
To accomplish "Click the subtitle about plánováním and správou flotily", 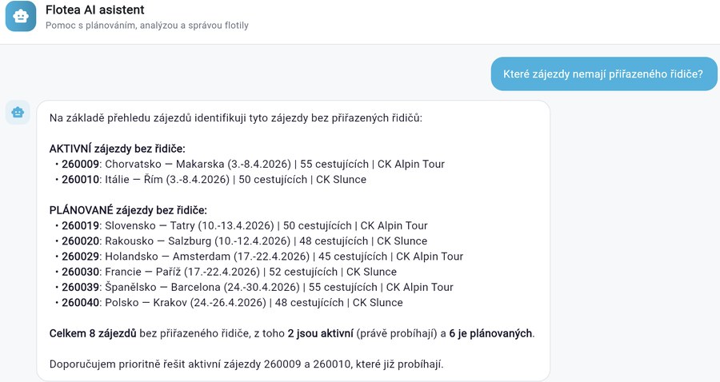I will click(x=147, y=26).
